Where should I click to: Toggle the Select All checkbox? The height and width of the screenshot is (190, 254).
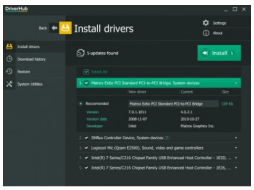tap(86, 72)
